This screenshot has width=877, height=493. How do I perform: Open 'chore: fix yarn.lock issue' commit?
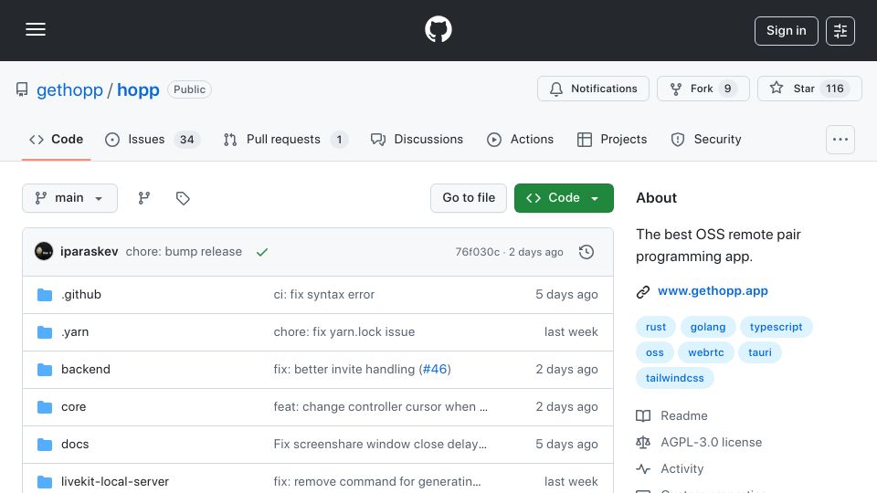(344, 332)
